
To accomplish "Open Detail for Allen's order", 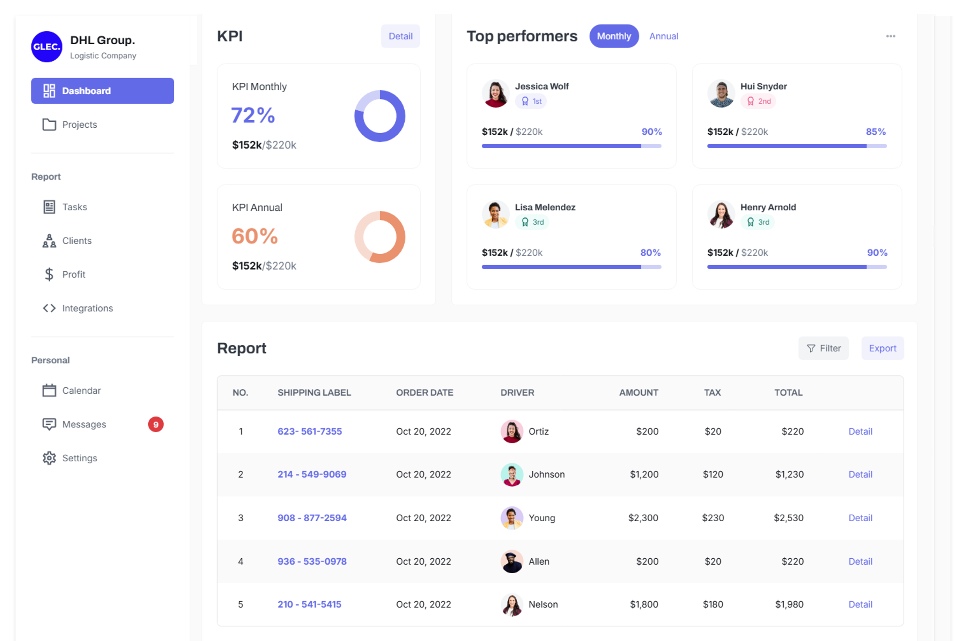I will tap(860, 561).
